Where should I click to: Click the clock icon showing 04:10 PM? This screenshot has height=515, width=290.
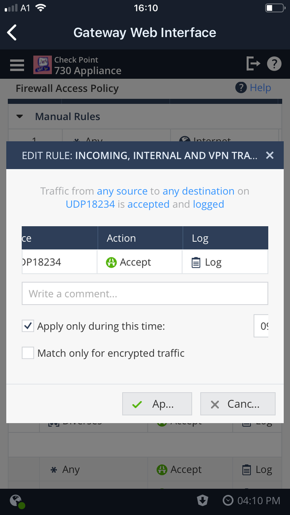click(228, 501)
